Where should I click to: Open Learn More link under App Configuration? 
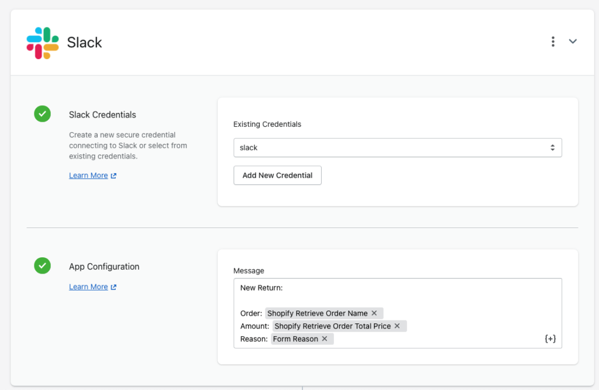pyautogui.click(x=88, y=287)
